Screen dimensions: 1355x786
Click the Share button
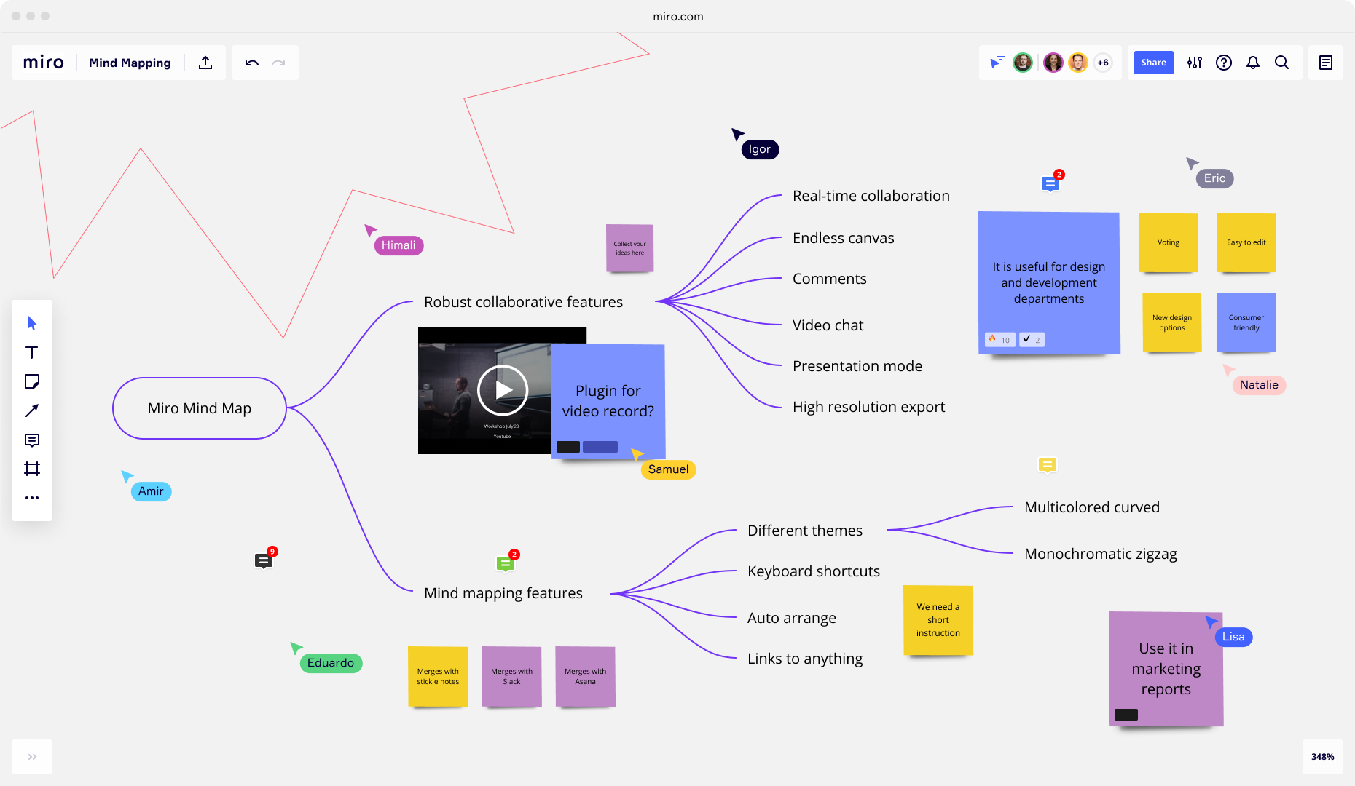pyautogui.click(x=1154, y=63)
